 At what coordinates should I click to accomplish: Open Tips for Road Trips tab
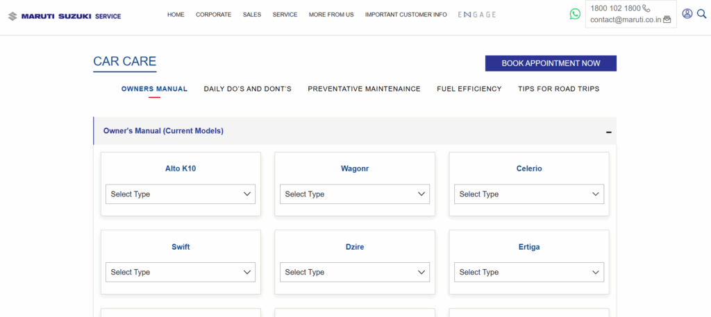[558, 89]
